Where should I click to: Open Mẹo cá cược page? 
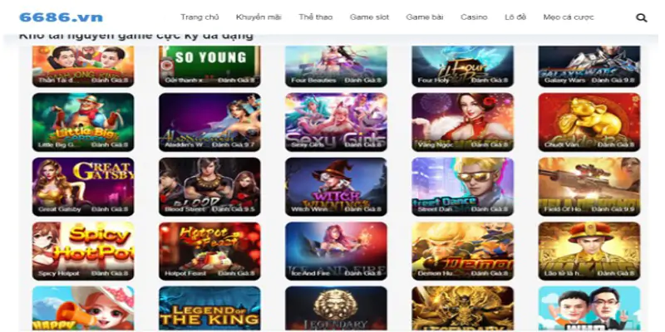569,17
